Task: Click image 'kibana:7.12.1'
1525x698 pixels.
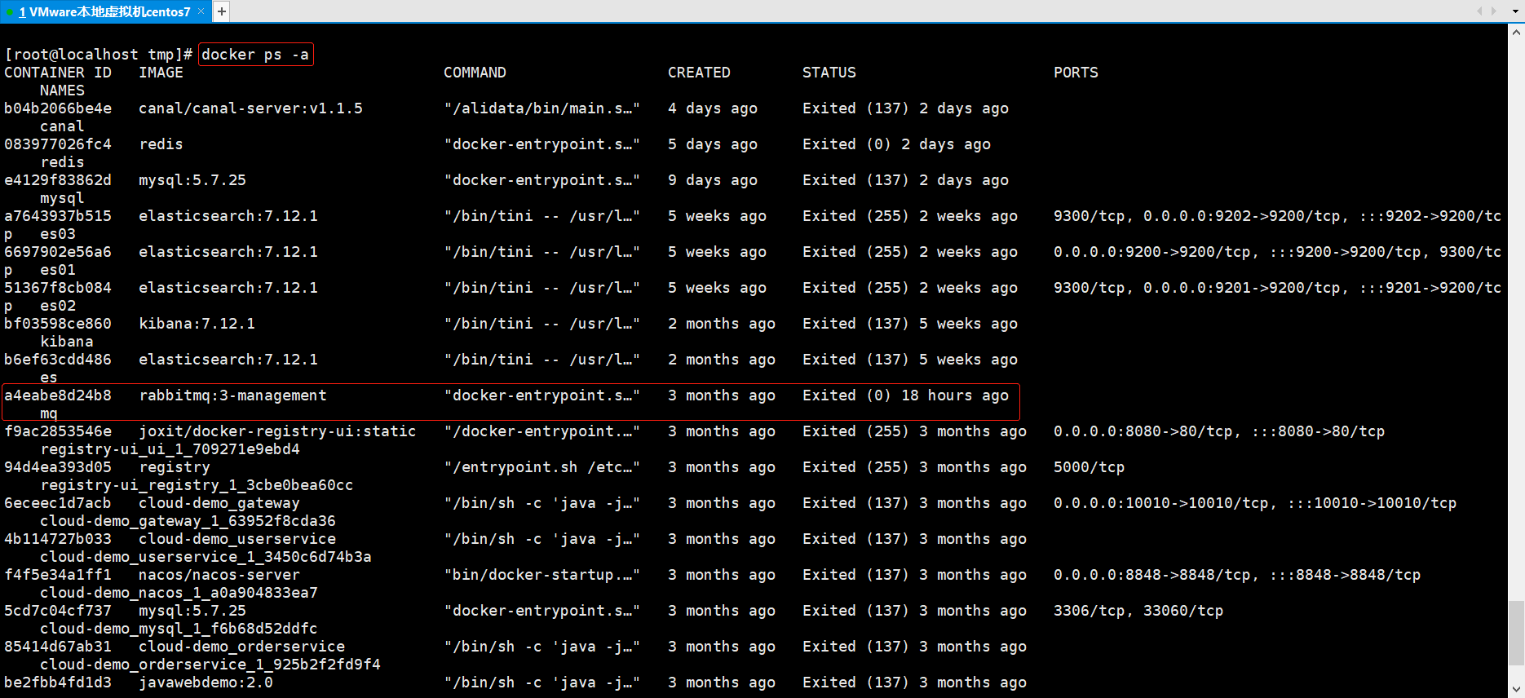Action: tap(197, 324)
